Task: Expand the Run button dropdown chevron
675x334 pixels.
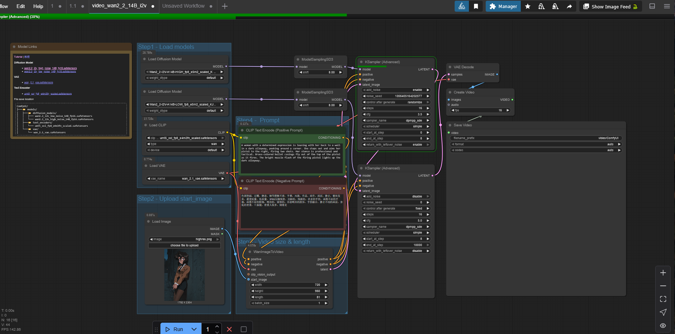Action: tap(194, 329)
